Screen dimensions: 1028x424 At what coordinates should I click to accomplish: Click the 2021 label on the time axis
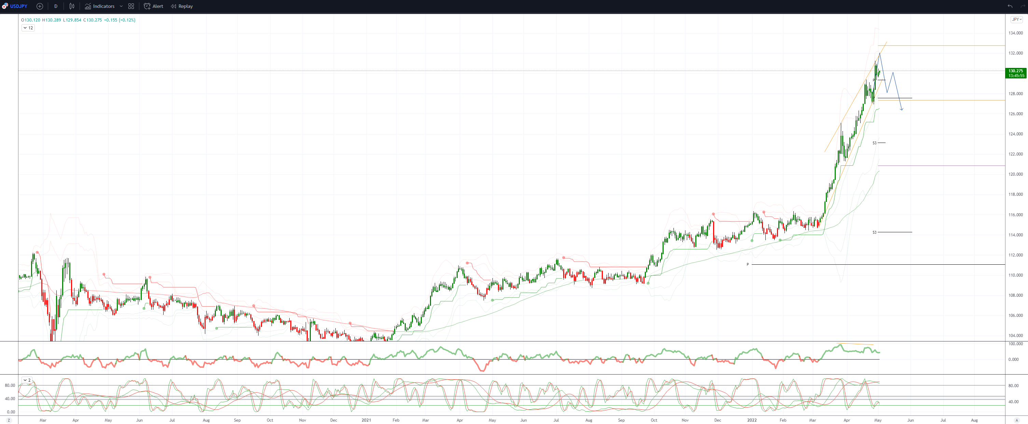pyautogui.click(x=366, y=420)
